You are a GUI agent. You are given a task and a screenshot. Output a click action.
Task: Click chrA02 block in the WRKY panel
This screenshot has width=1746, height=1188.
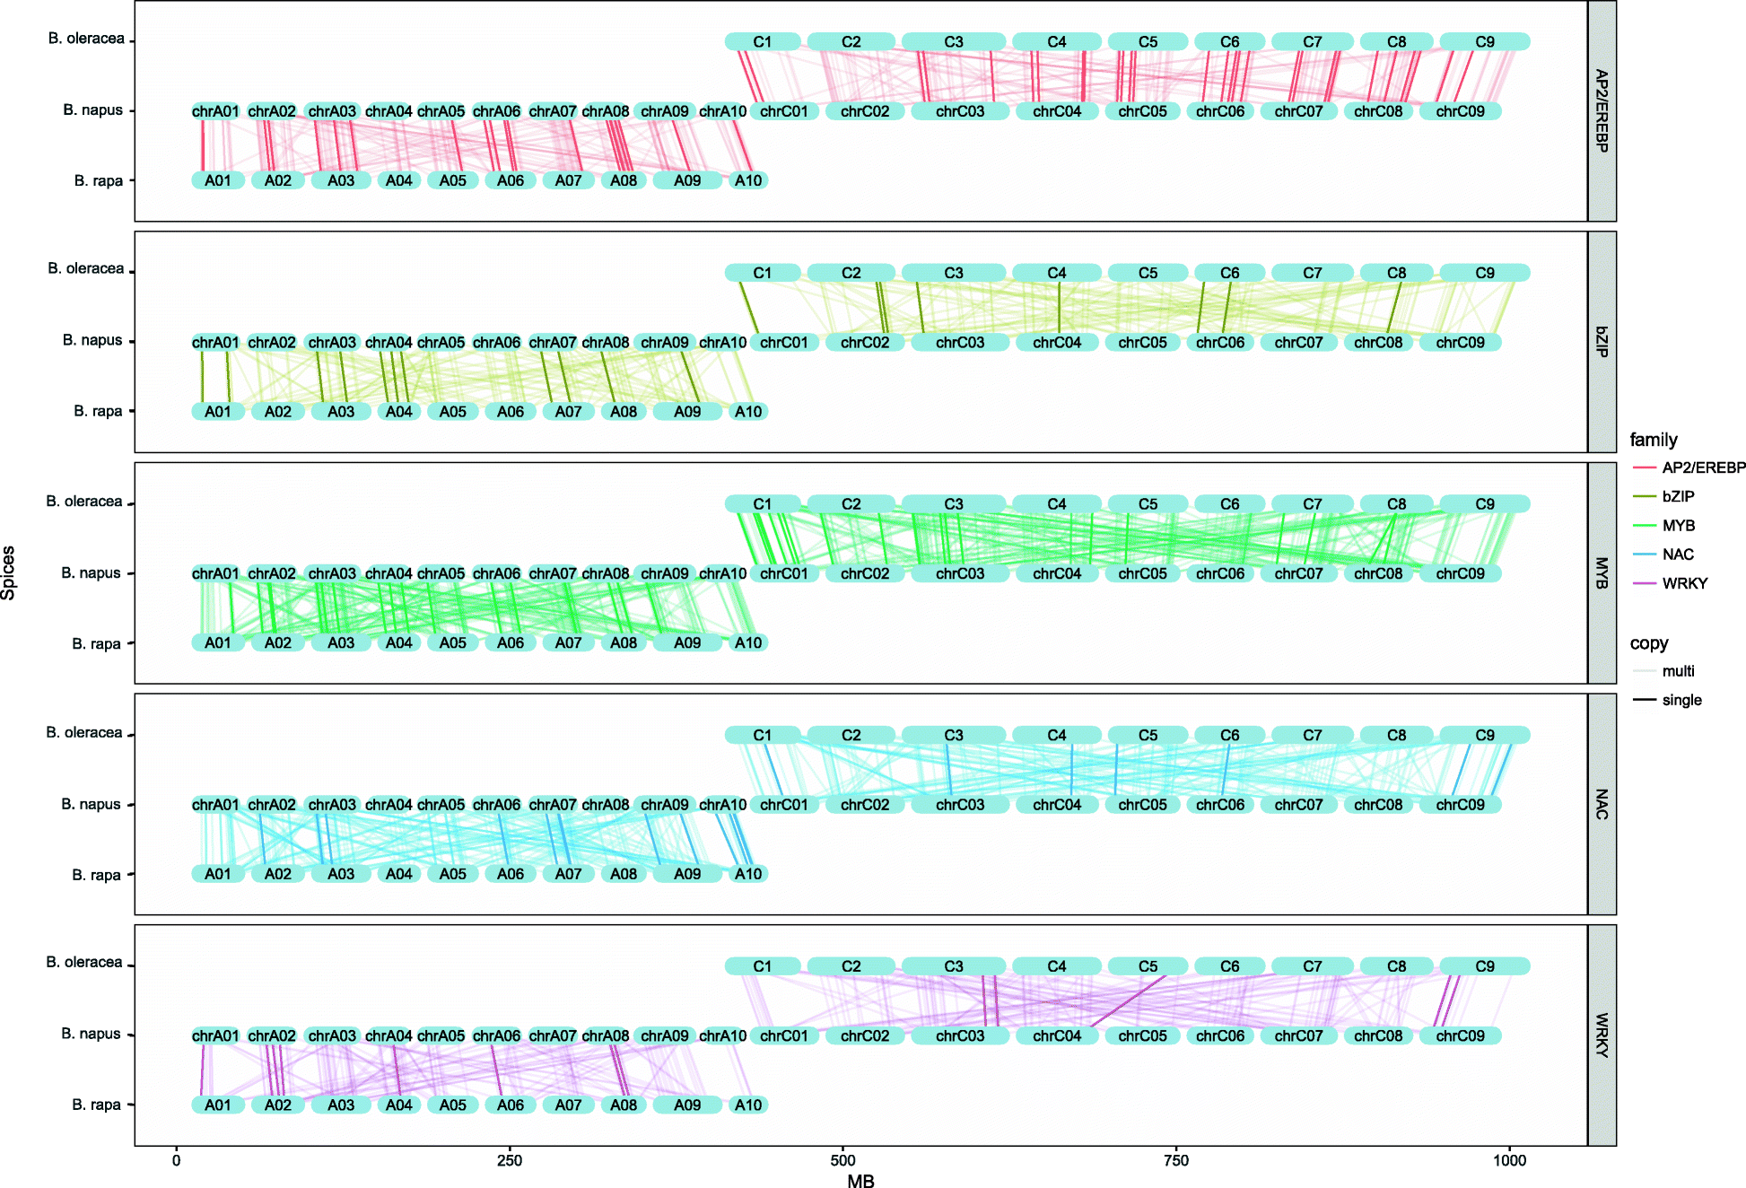point(272,1035)
